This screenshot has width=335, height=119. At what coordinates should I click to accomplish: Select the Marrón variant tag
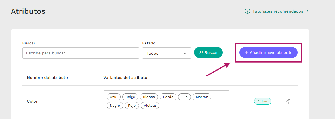(x=202, y=97)
